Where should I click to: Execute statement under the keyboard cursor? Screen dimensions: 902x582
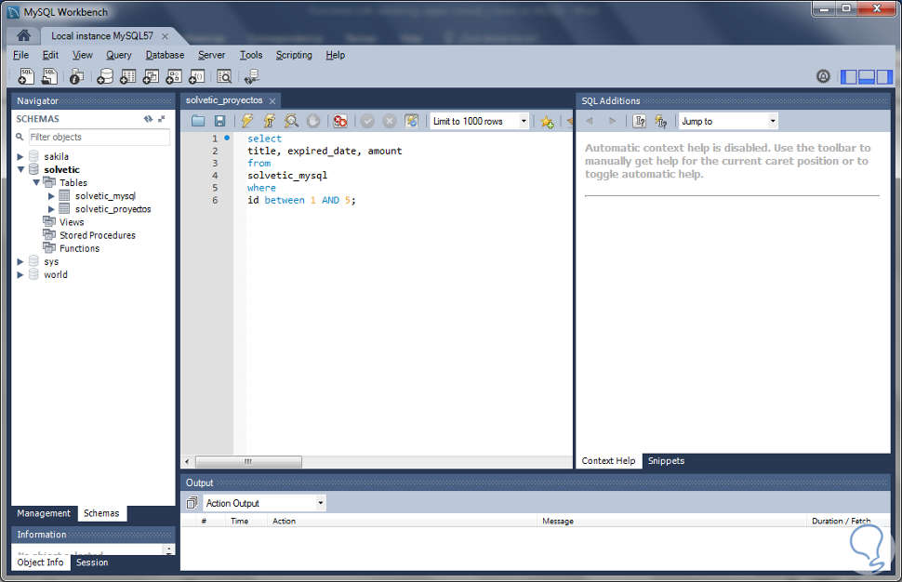(270, 121)
